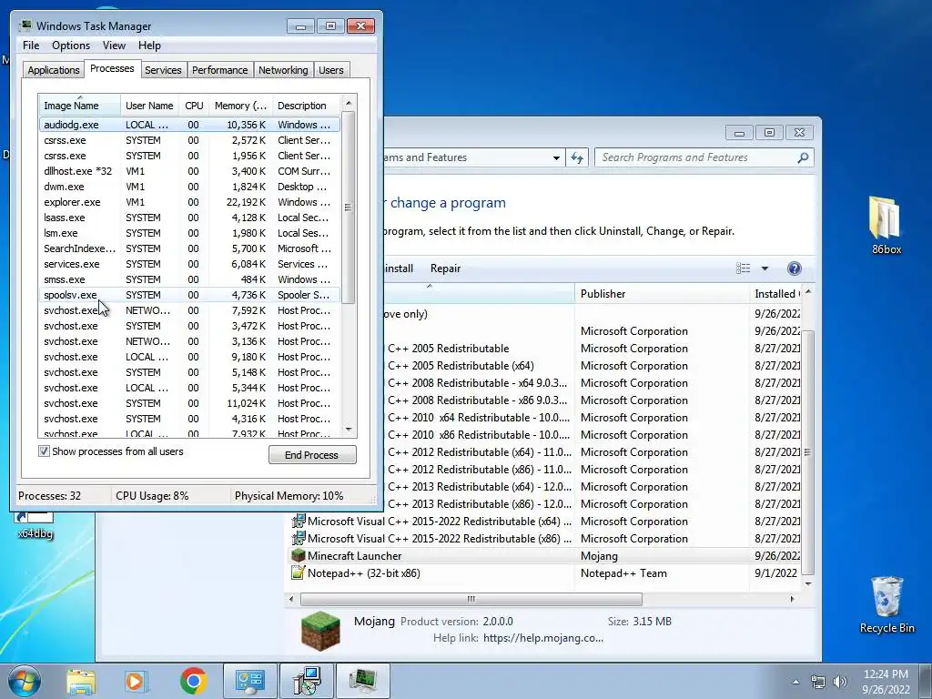932x699 pixels.
Task: Click the help icon in Programs and Features
Action: 794,268
